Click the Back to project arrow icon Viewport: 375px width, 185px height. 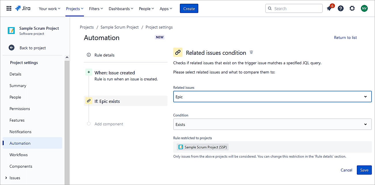(x=12, y=48)
